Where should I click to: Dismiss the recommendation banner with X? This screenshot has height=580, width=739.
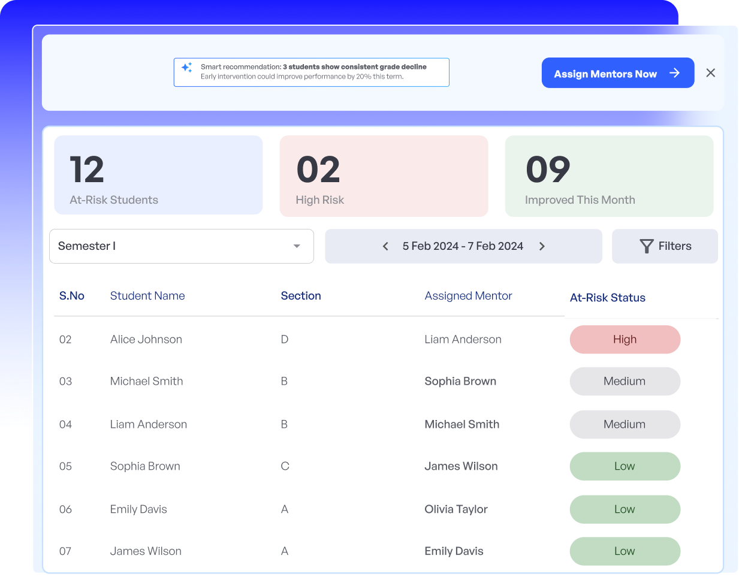click(710, 73)
